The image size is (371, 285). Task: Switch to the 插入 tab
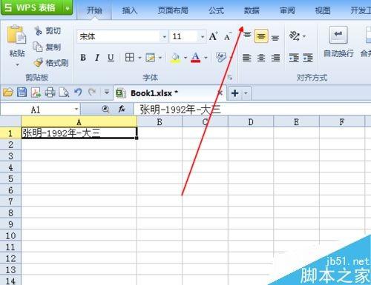pyautogui.click(x=130, y=10)
